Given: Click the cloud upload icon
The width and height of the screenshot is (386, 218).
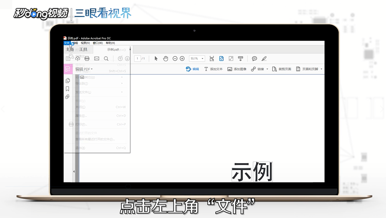Looking at the screenshot, I should (77, 58).
